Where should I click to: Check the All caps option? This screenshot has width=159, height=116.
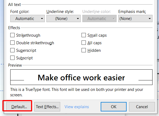click(x=84, y=43)
